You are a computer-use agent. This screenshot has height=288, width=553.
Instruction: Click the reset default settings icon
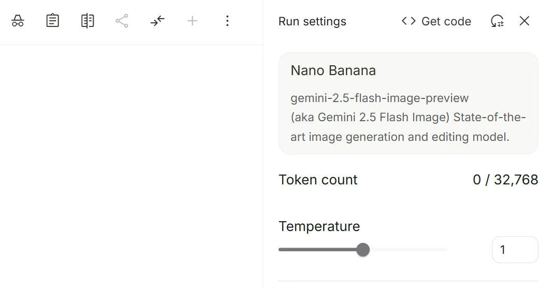point(497,21)
